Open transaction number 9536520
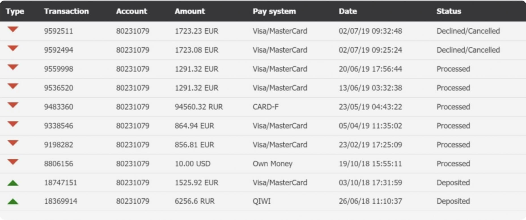This screenshot has height=220, width=526. click(x=59, y=88)
